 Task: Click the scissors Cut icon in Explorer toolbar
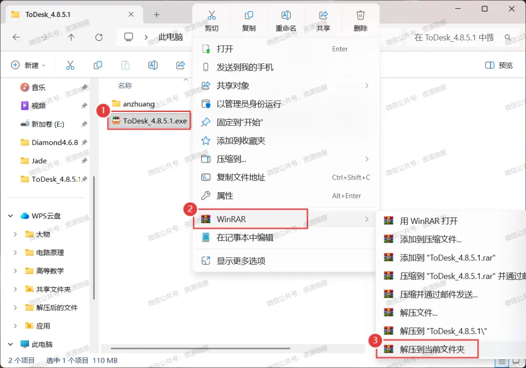tap(70, 65)
